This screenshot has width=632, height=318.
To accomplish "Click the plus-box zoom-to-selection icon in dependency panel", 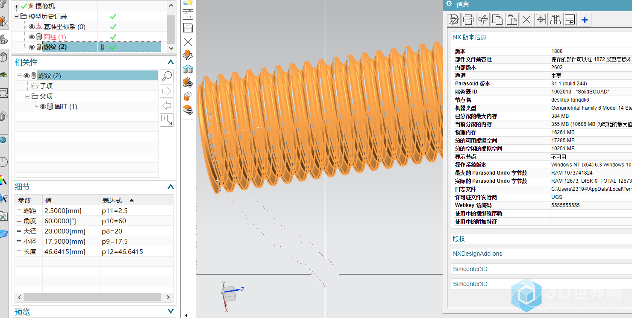I will click(x=167, y=120).
